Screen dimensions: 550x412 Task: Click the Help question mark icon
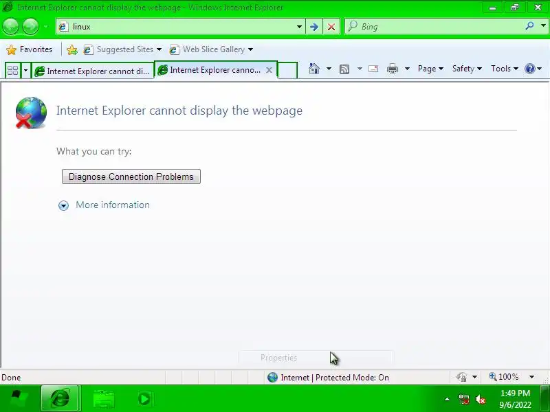coord(529,69)
